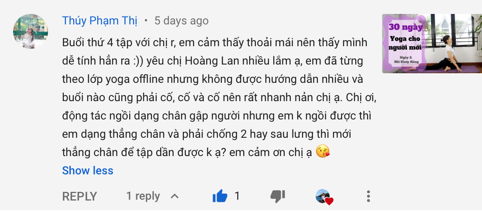The height and width of the screenshot is (211, 482).
Task: Open Thúy Phạm Thị's profile avatar
Action: (x=31, y=31)
